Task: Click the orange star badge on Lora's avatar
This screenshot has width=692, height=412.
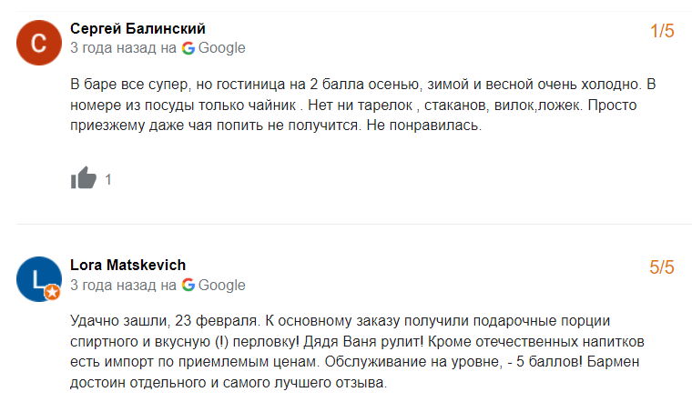Action: pos(53,293)
